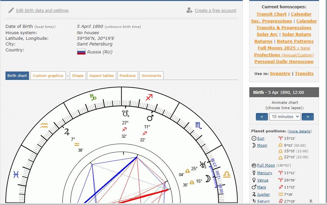The height and width of the screenshot is (205, 327).
Task: Open Calendar link next to Sec. Progressions
Action: pos(306,21)
